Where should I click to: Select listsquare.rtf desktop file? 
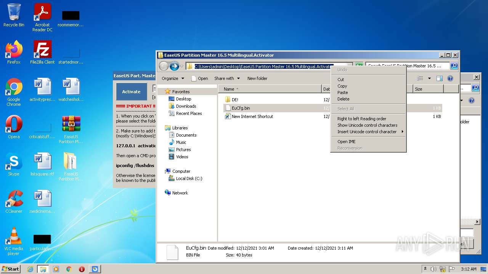pos(42,164)
